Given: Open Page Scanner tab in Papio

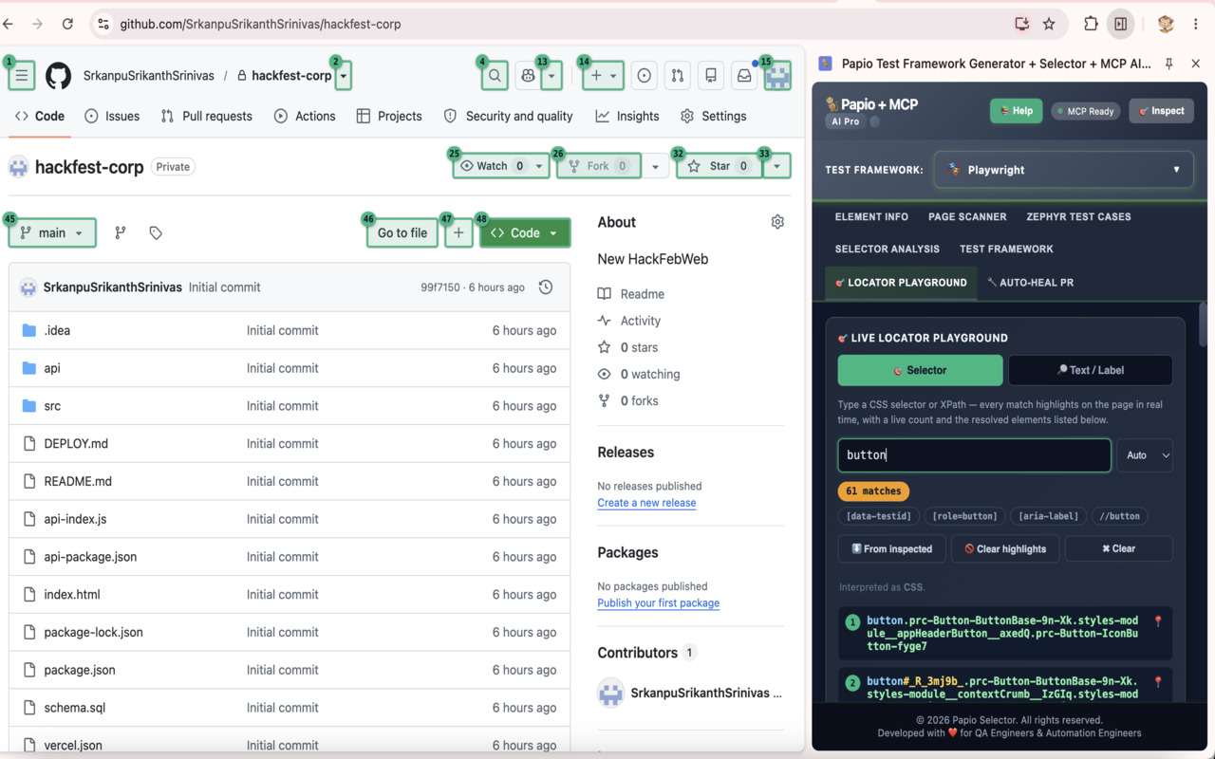Looking at the screenshot, I should (x=967, y=216).
